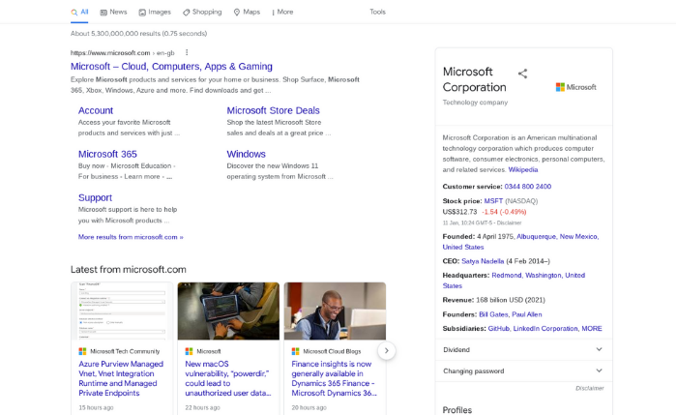
Task: Click the next arrow in Latest carousel
Action: tap(387, 350)
